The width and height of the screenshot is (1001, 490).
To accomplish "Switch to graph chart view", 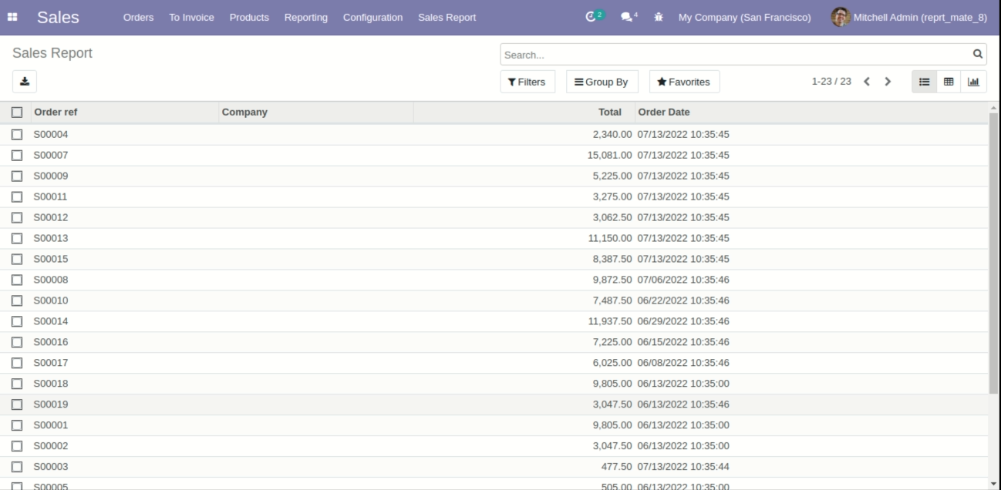I will 973,82.
